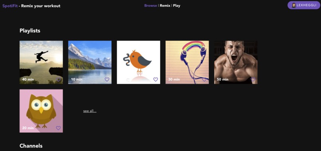Click the '50 min' duration label
Screen dimensions: 321x151
(x=223, y=79)
